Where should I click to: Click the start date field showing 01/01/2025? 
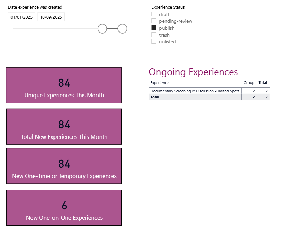22,17
